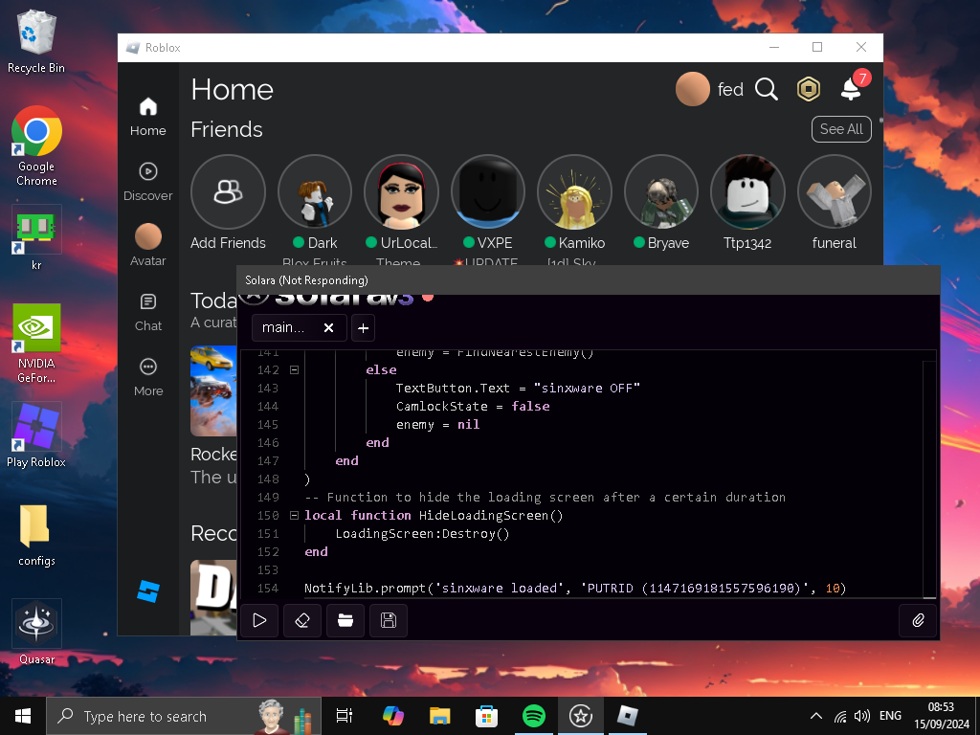This screenshot has width=980, height=735.
Task: Open Robux balance icon in Roblox
Action: coord(808,89)
